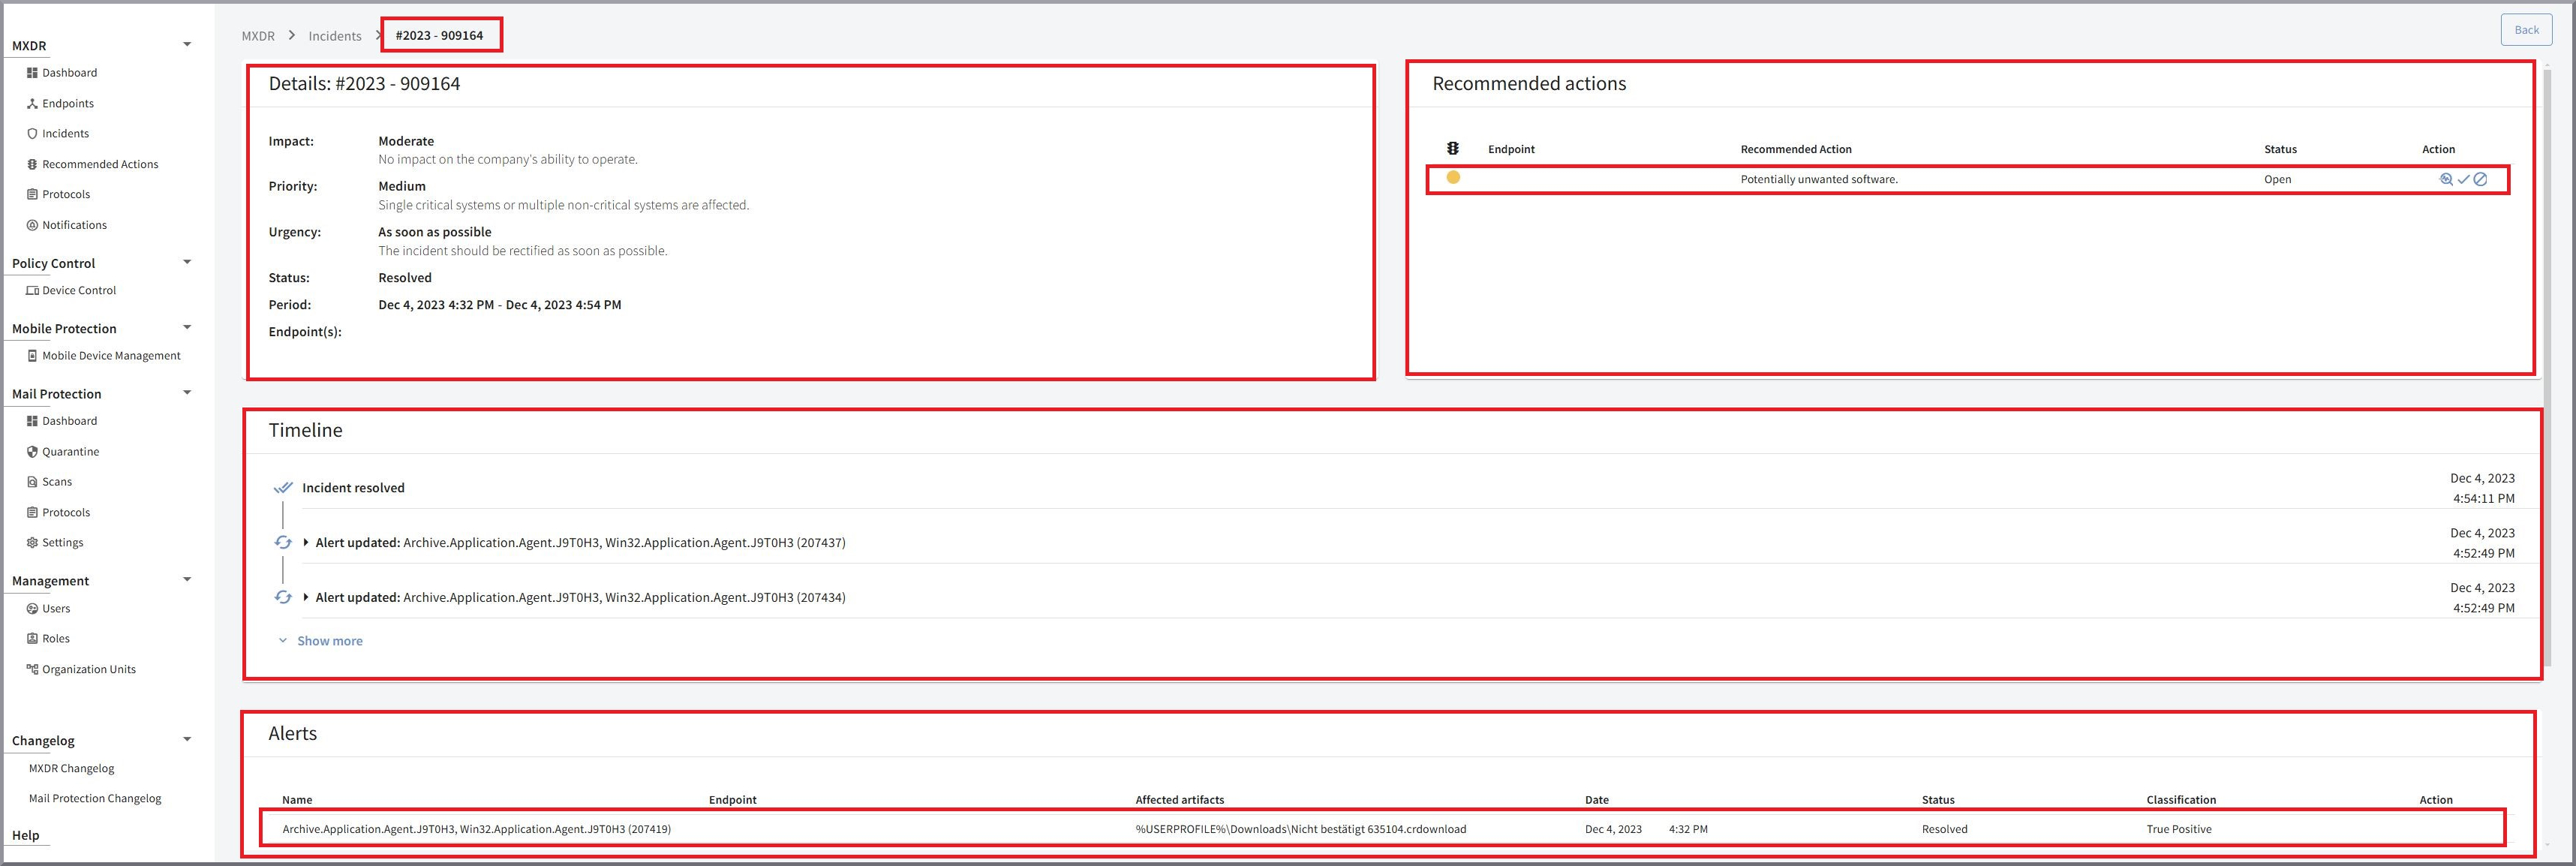Screen dimensions: 2576x866
Task: Click the double-check Incident resolved timeline icon
Action: [283, 488]
